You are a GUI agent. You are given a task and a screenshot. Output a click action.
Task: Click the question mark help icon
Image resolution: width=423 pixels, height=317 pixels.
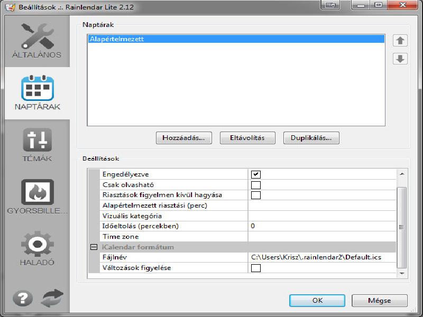tap(23, 299)
